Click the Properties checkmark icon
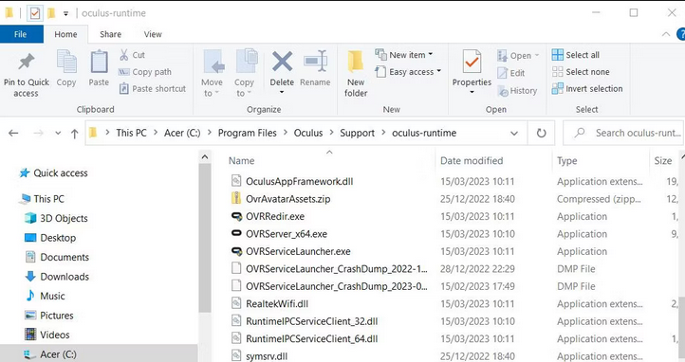This screenshot has width=685, height=362. (x=472, y=62)
